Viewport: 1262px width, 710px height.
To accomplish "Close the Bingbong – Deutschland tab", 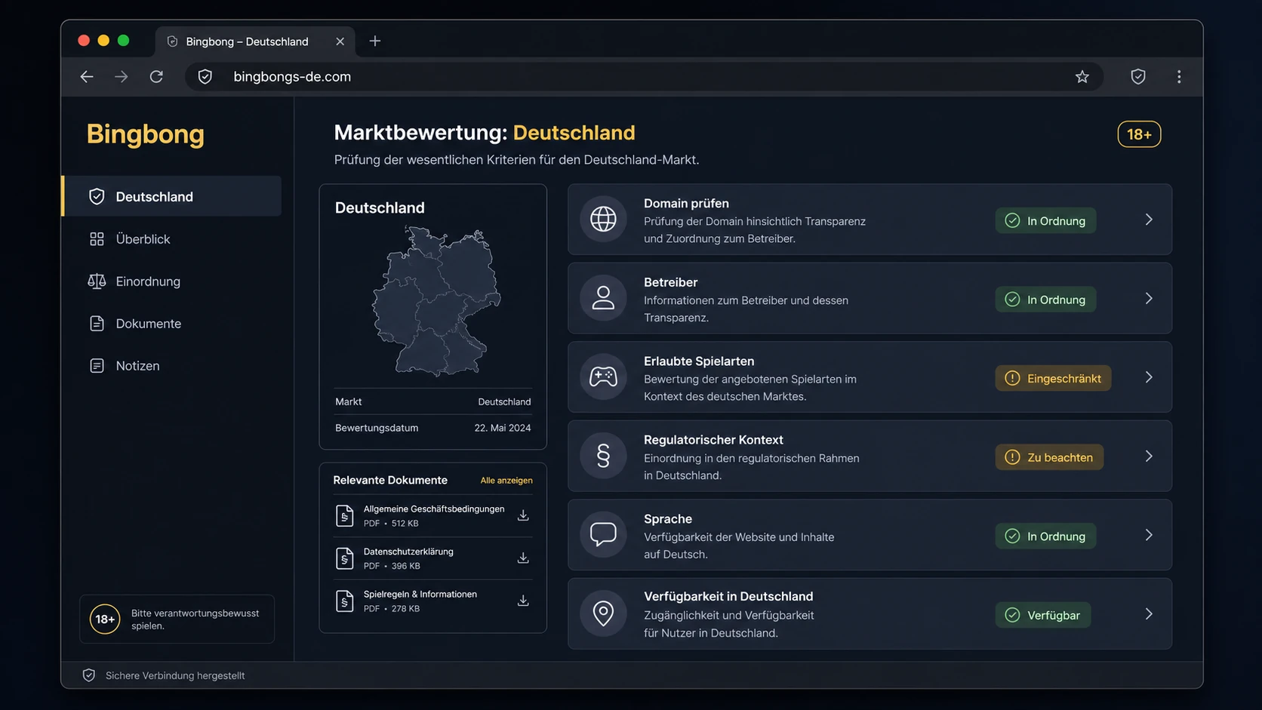I will (x=340, y=41).
